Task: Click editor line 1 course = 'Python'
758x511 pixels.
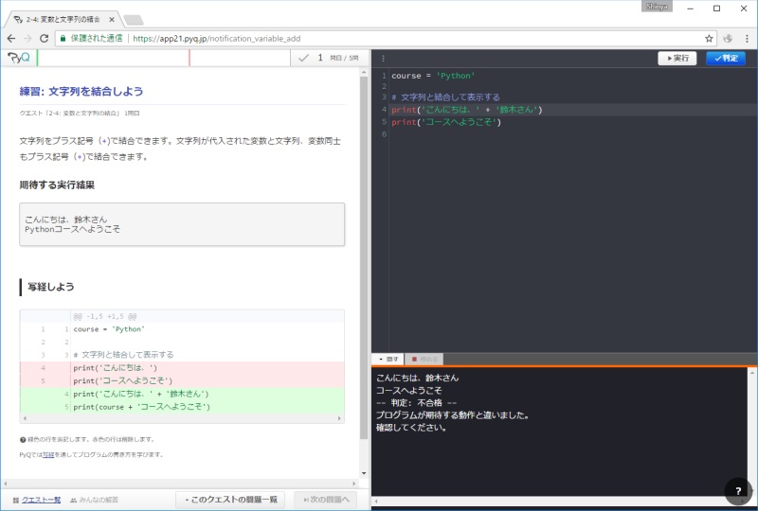Action: point(433,76)
